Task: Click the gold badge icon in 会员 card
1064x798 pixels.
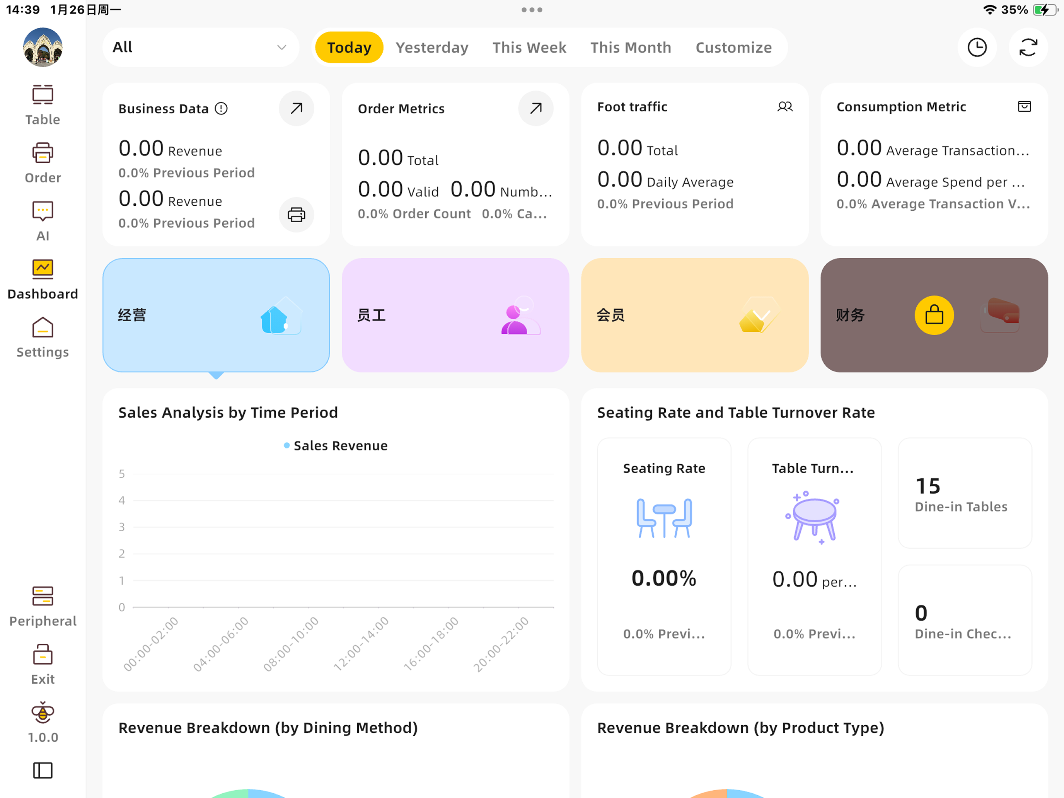Action: coord(759,315)
